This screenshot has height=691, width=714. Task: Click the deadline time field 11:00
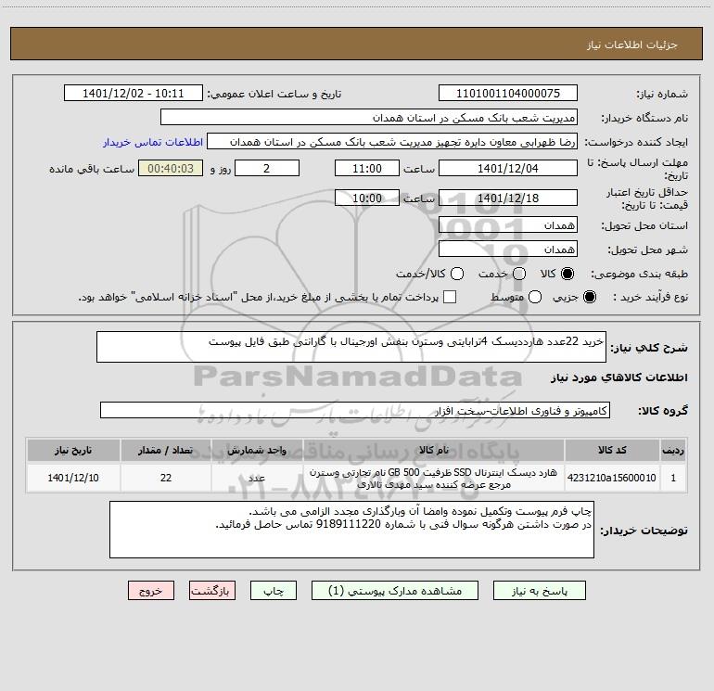pyautogui.click(x=367, y=168)
